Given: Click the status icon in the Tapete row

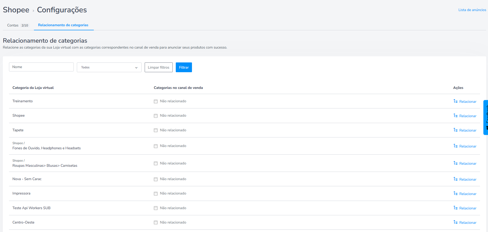Looking at the screenshot, I should [x=156, y=130].
